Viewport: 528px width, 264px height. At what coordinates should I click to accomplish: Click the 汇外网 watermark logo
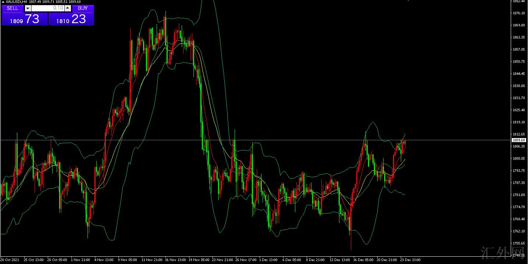tap(502, 252)
